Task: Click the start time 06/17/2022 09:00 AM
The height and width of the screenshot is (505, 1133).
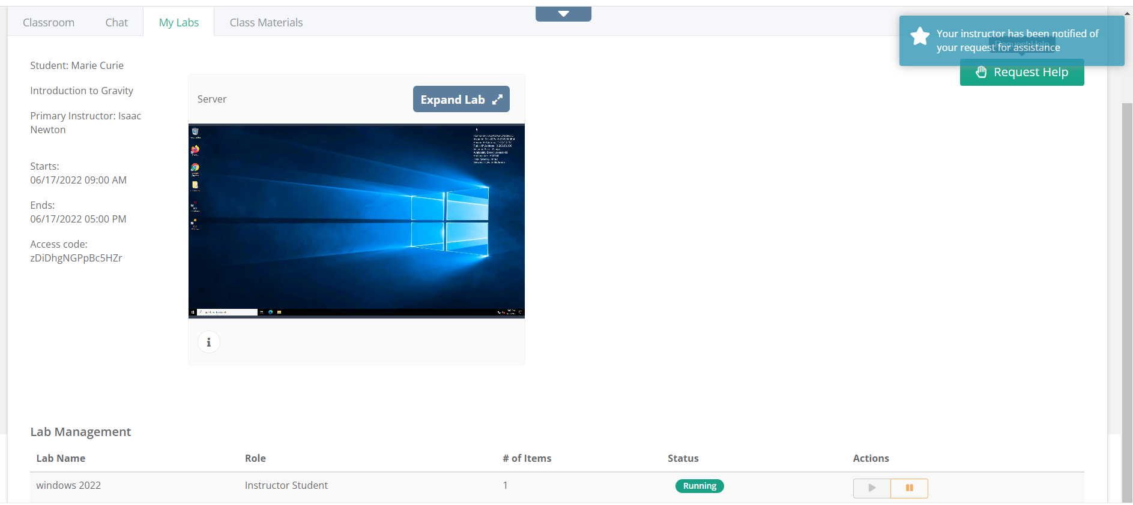Action: [x=79, y=180]
